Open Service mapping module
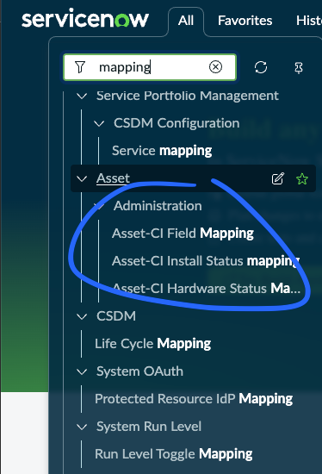322x474 pixels. [162, 151]
